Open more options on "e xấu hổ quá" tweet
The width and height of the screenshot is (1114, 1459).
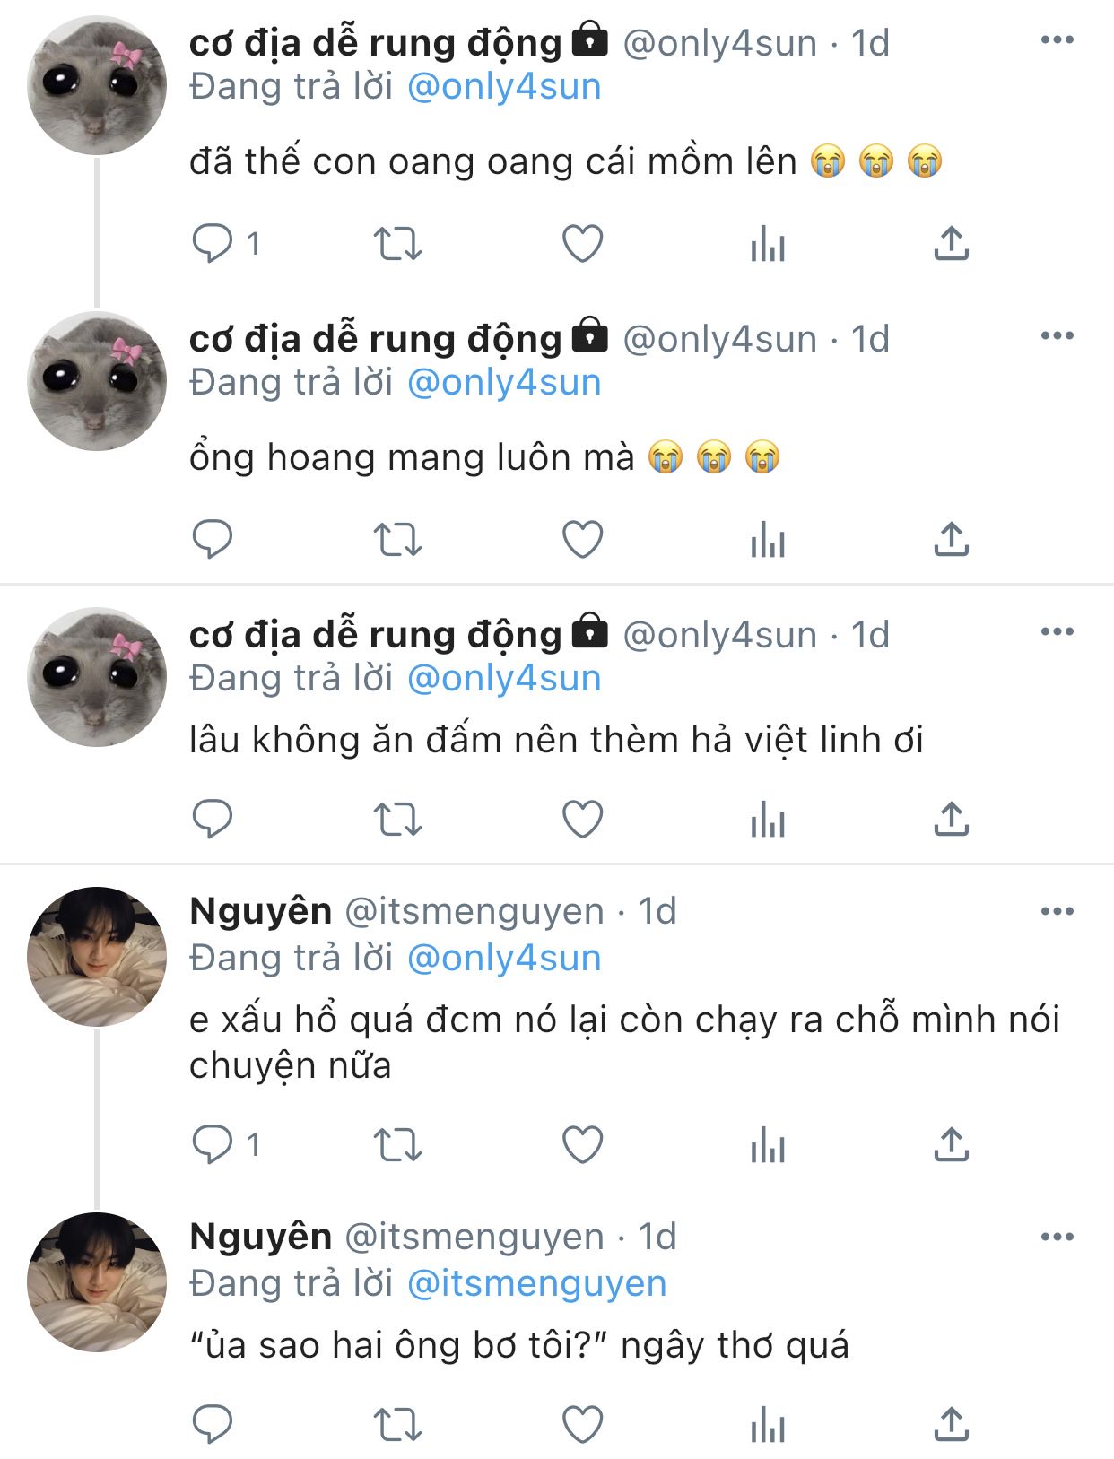1057,912
